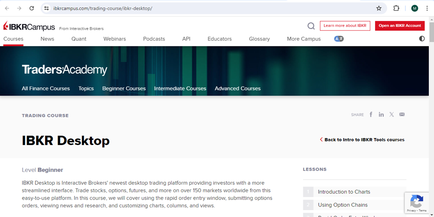Click the browser back arrow

tap(7, 8)
